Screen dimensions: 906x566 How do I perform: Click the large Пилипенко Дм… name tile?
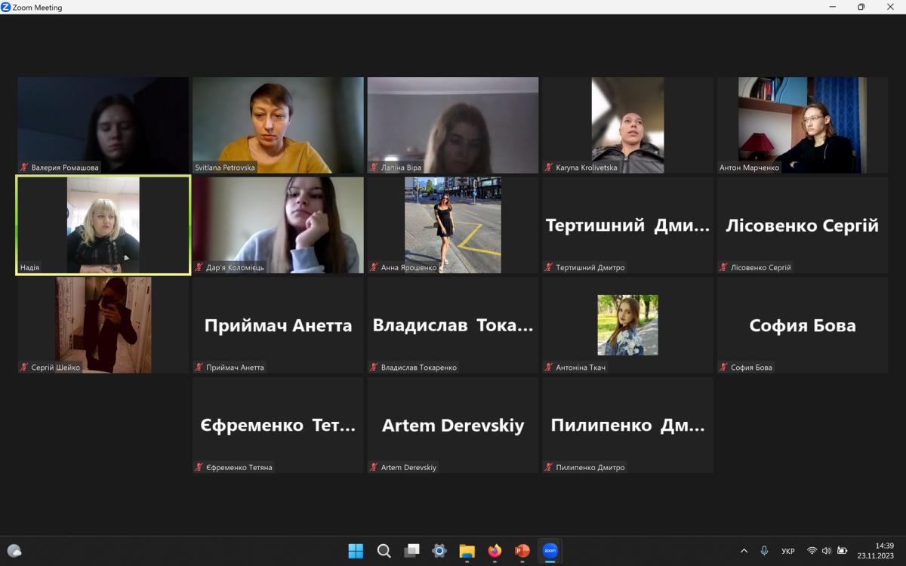tap(627, 425)
